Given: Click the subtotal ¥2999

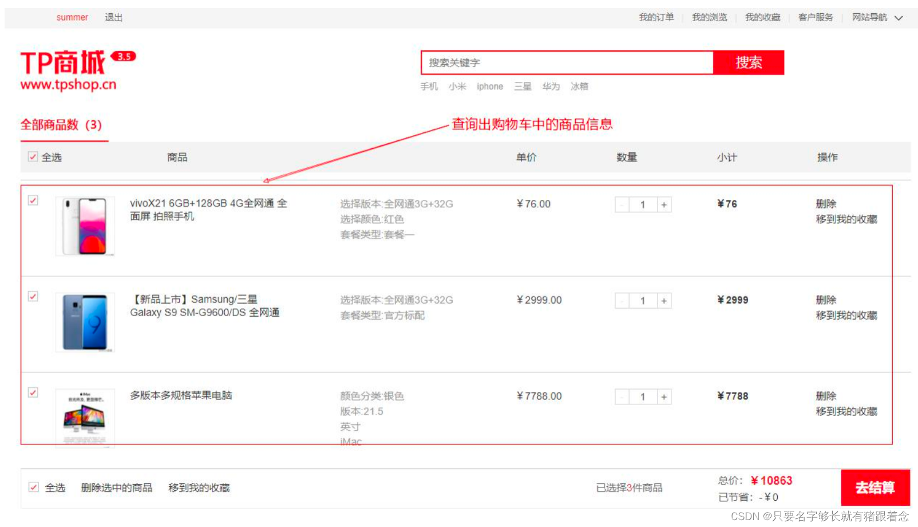Looking at the screenshot, I should [733, 300].
